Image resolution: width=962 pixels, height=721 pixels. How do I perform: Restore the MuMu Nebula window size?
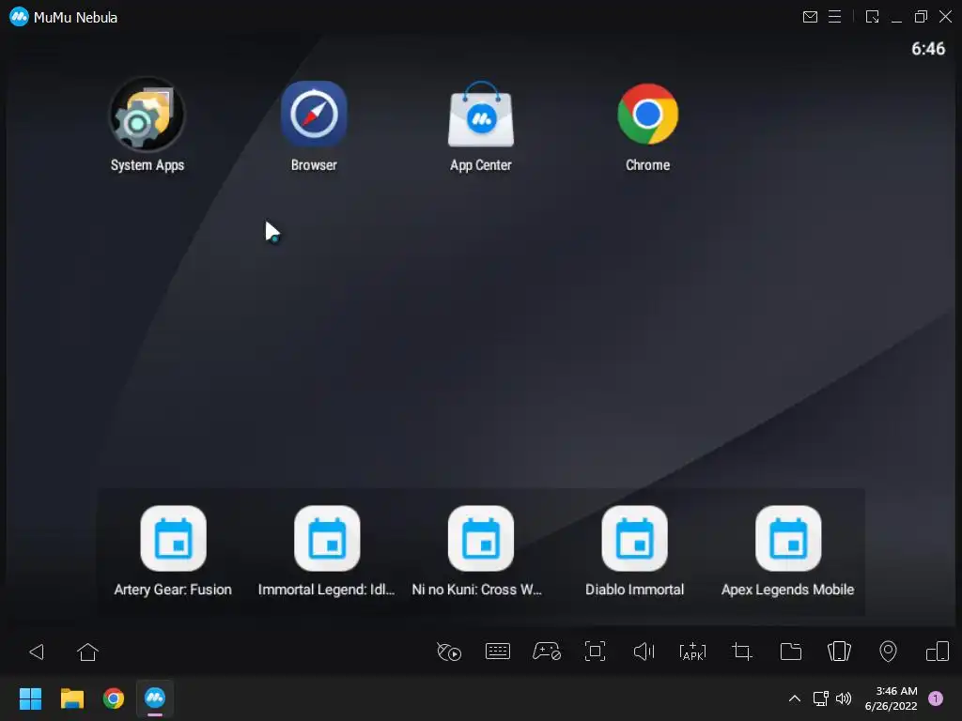921,17
